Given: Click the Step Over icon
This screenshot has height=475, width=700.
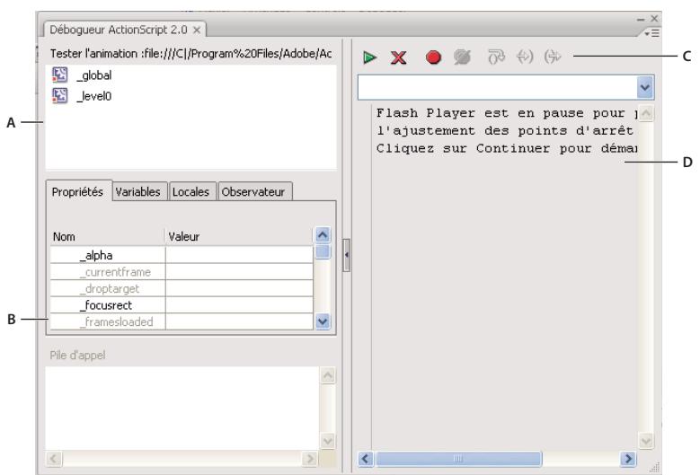Looking at the screenshot, I should coord(496,57).
